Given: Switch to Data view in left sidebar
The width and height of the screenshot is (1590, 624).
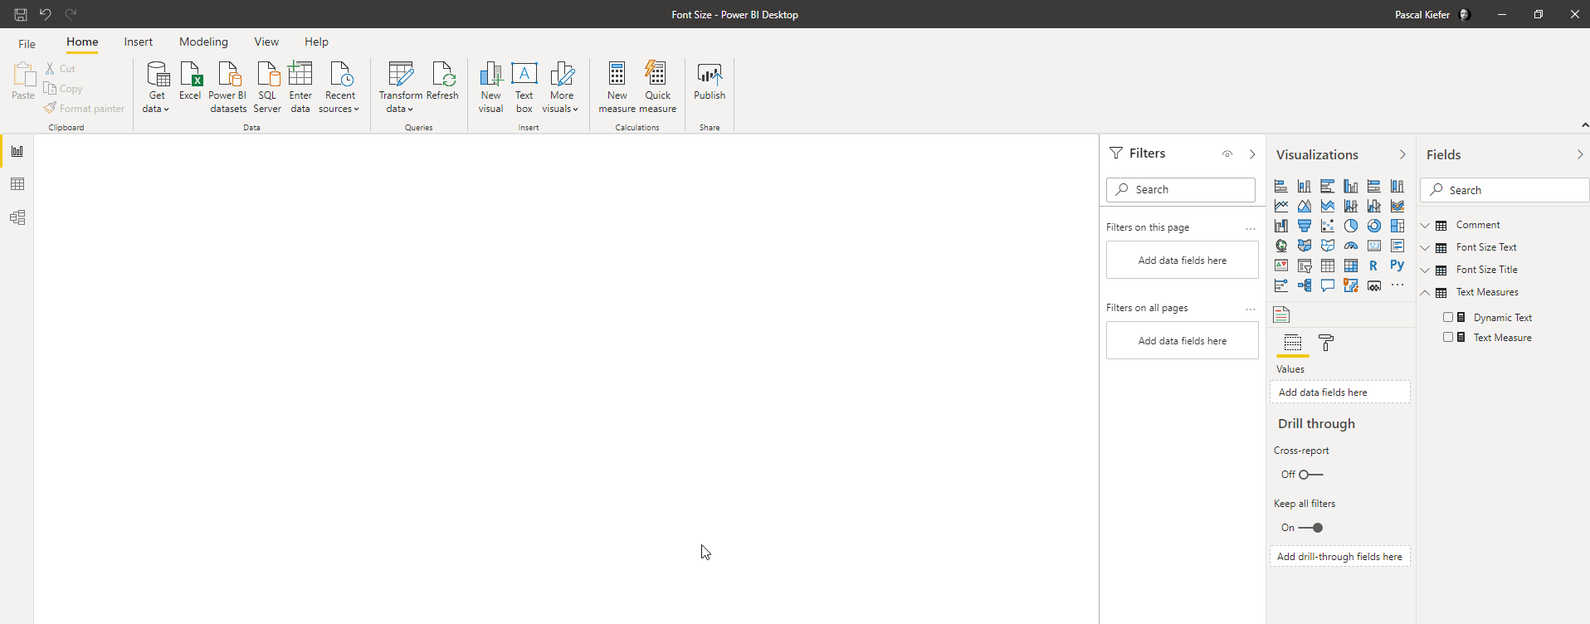Looking at the screenshot, I should [17, 184].
